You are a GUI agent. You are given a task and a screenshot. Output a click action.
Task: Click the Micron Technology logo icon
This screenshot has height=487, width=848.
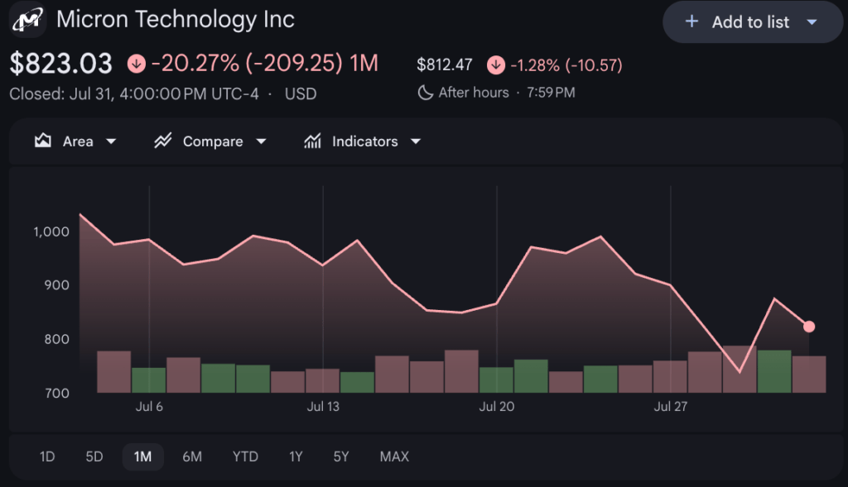pyautogui.click(x=27, y=20)
